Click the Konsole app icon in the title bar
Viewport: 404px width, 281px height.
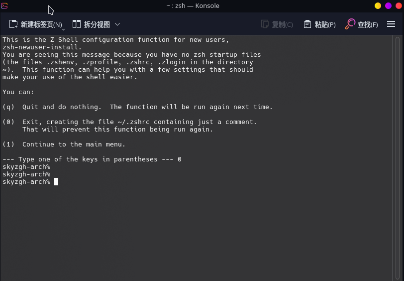click(4, 5)
